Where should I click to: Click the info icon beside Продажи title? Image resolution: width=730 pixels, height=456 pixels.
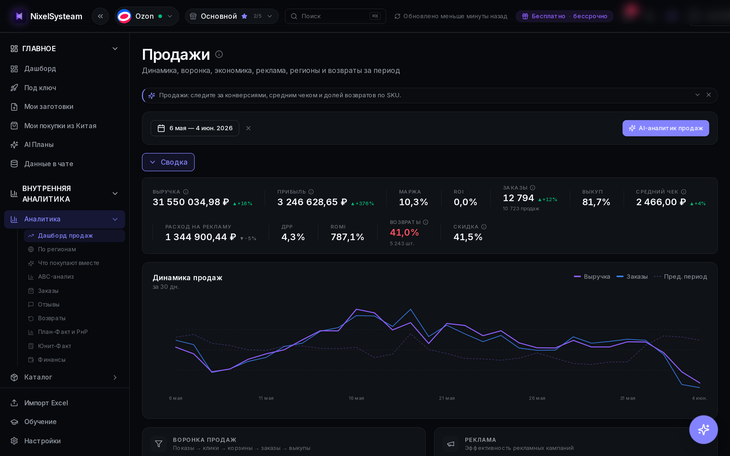pyautogui.click(x=219, y=54)
